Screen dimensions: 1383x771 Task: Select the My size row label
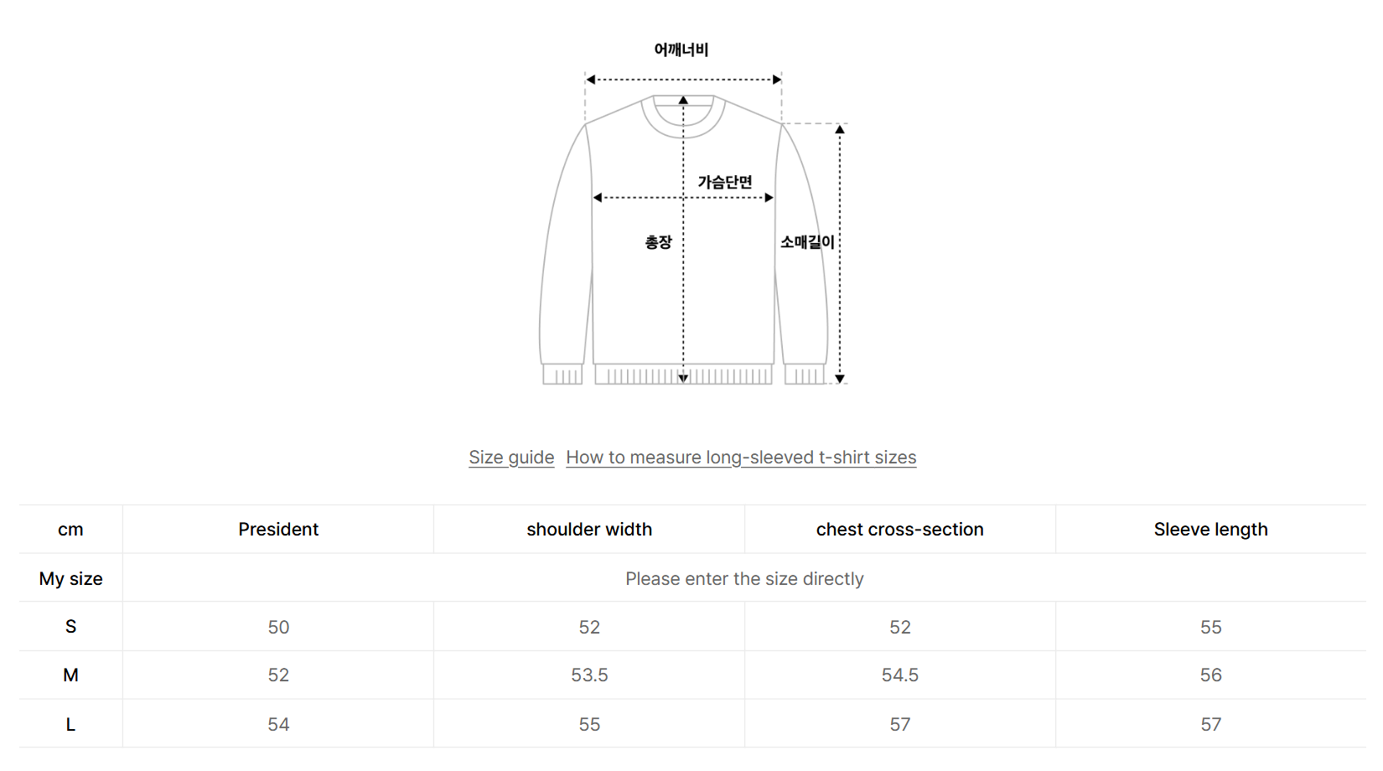(x=71, y=579)
